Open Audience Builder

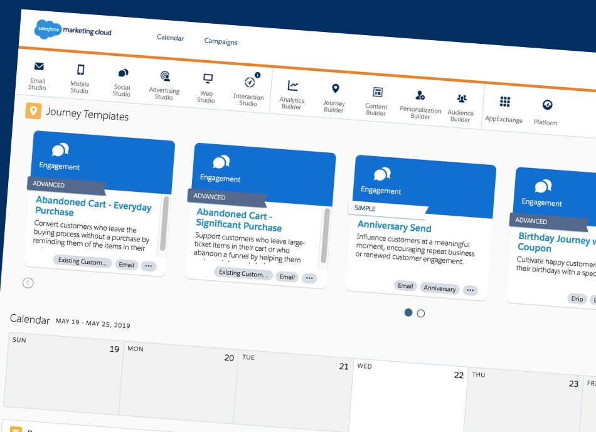coord(462,110)
